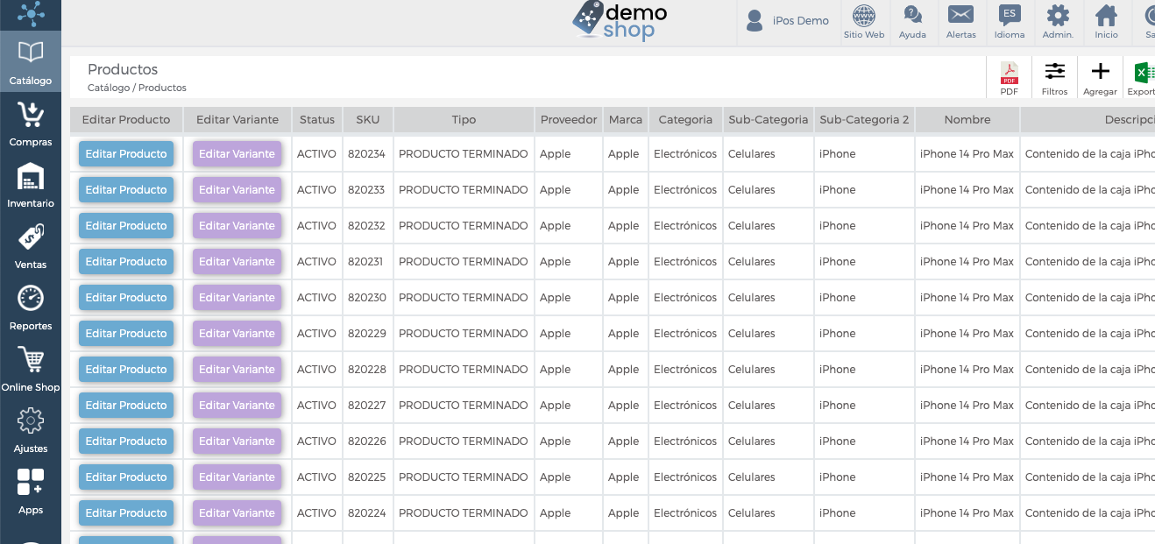Screen dimensions: 1155x544
Task: Export product list to PDF
Action: pos(1010,78)
